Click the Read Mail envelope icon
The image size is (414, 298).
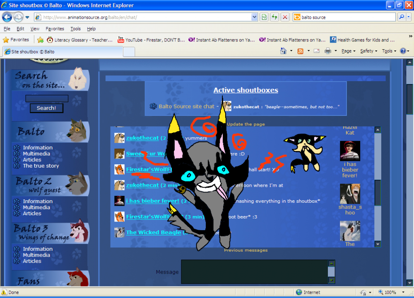point(317,51)
